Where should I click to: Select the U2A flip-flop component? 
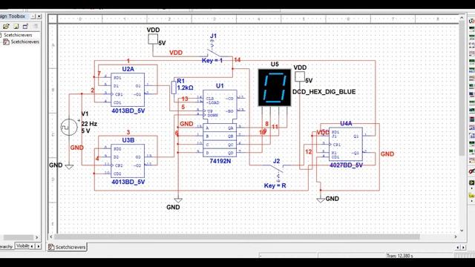coord(128,90)
